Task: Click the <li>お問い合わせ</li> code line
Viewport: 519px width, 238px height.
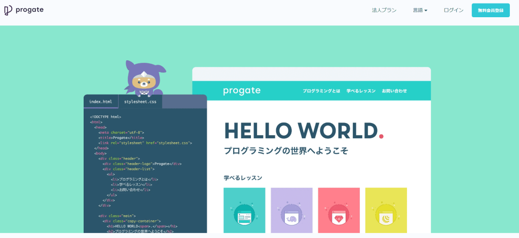Action: [130, 190]
